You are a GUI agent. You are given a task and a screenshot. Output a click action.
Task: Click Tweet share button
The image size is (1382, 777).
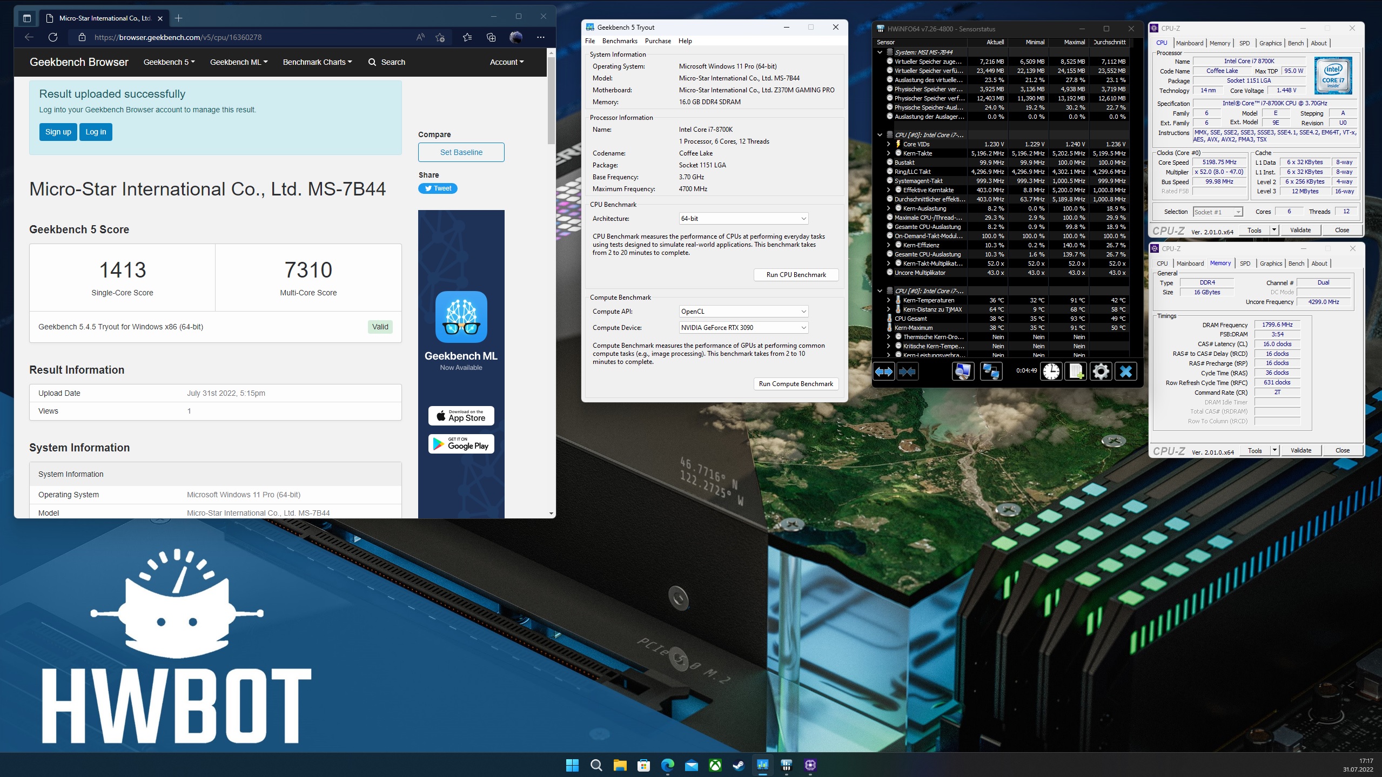[x=438, y=188]
